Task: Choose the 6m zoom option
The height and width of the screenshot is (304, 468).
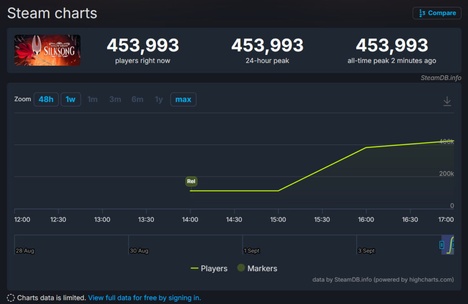Action: pyautogui.click(x=137, y=100)
